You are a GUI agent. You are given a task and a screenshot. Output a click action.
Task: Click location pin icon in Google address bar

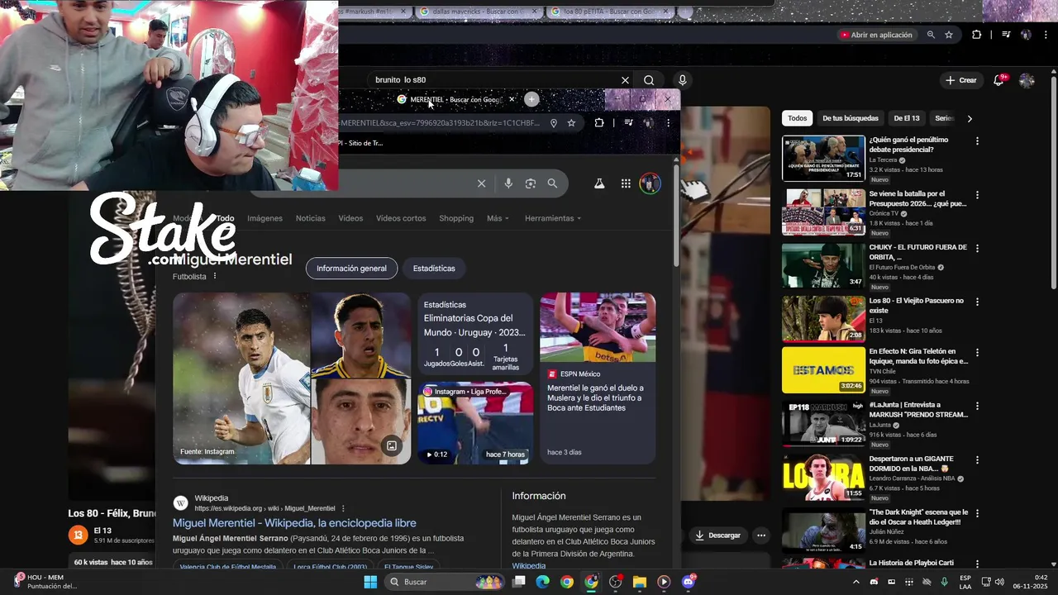point(553,123)
